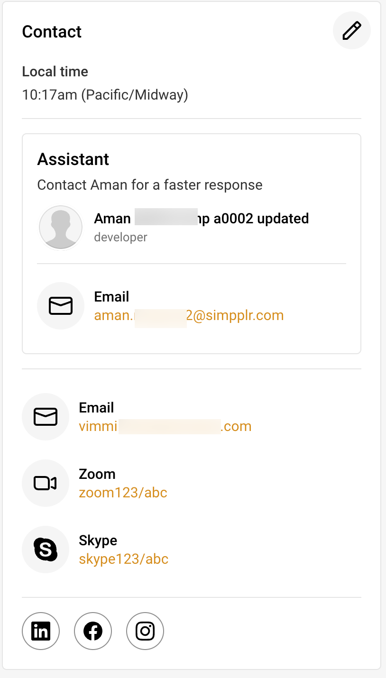The height and width of the screenshot is (678, 386).
Task: Click the envelope icon next to Aman's email
Action: click(61, 305)
